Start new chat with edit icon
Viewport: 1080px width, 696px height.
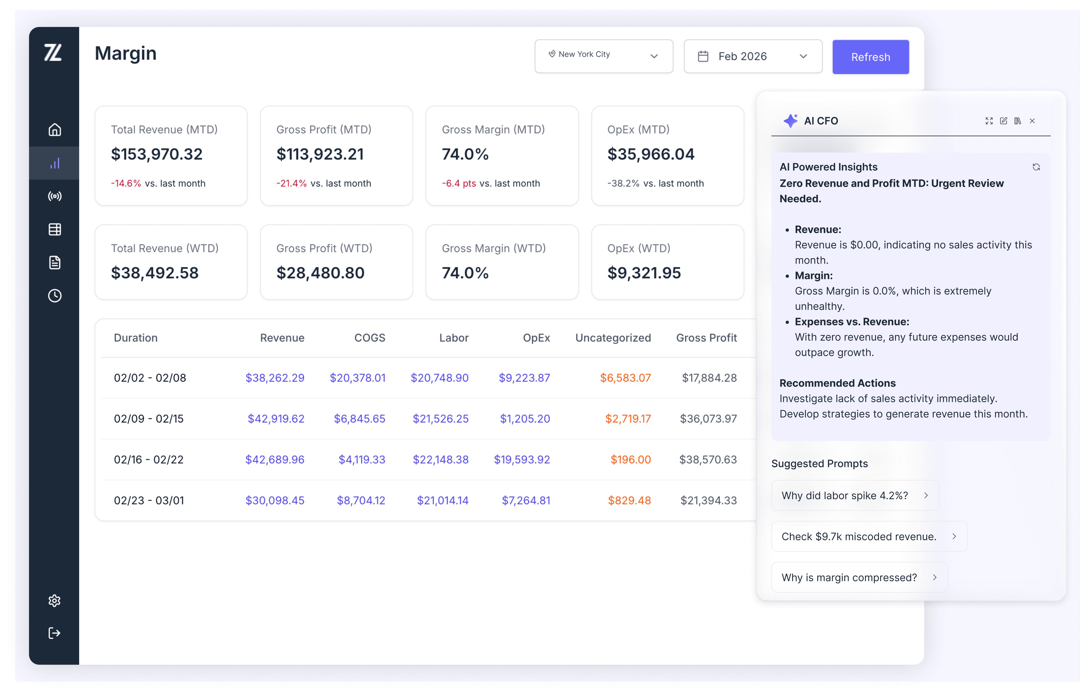[1004, 121]
